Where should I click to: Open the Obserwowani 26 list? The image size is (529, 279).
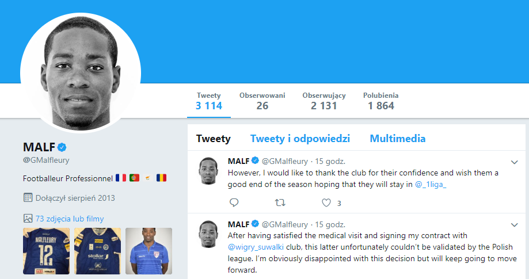pos(262,101)
